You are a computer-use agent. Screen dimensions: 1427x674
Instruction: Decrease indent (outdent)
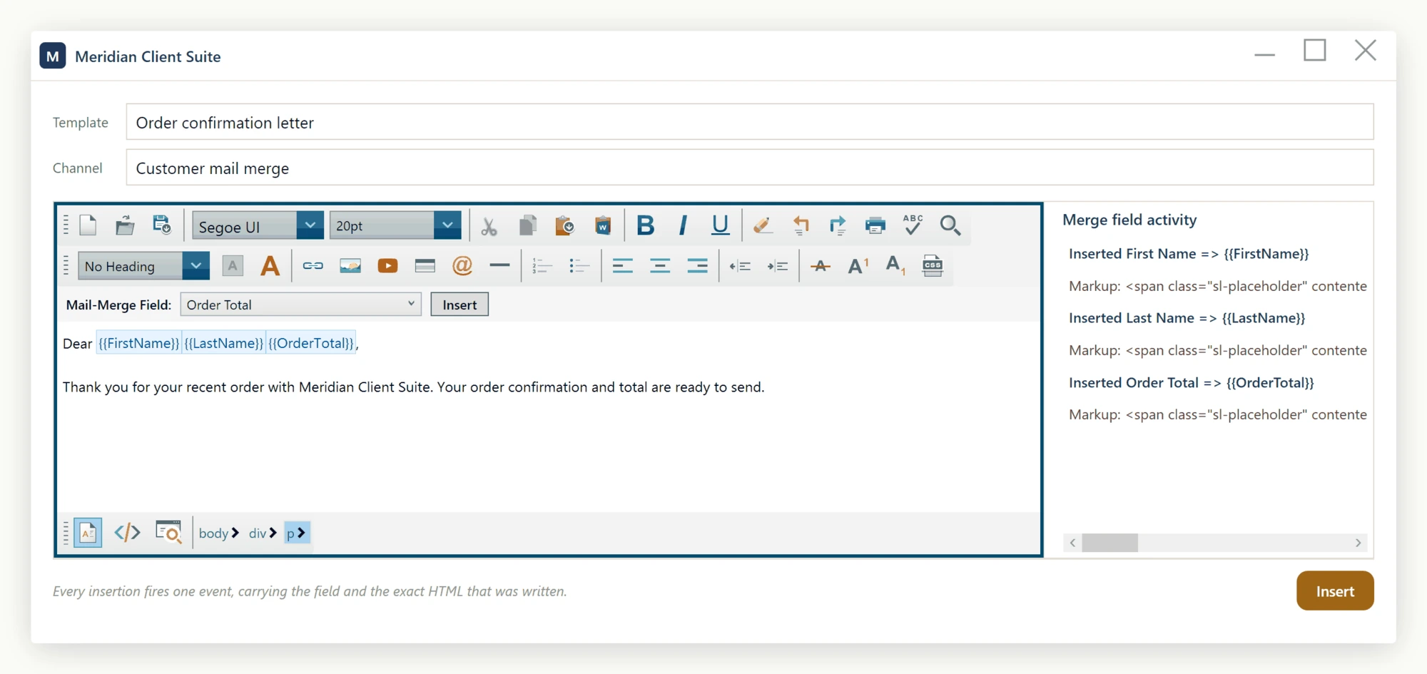(740, 266)
